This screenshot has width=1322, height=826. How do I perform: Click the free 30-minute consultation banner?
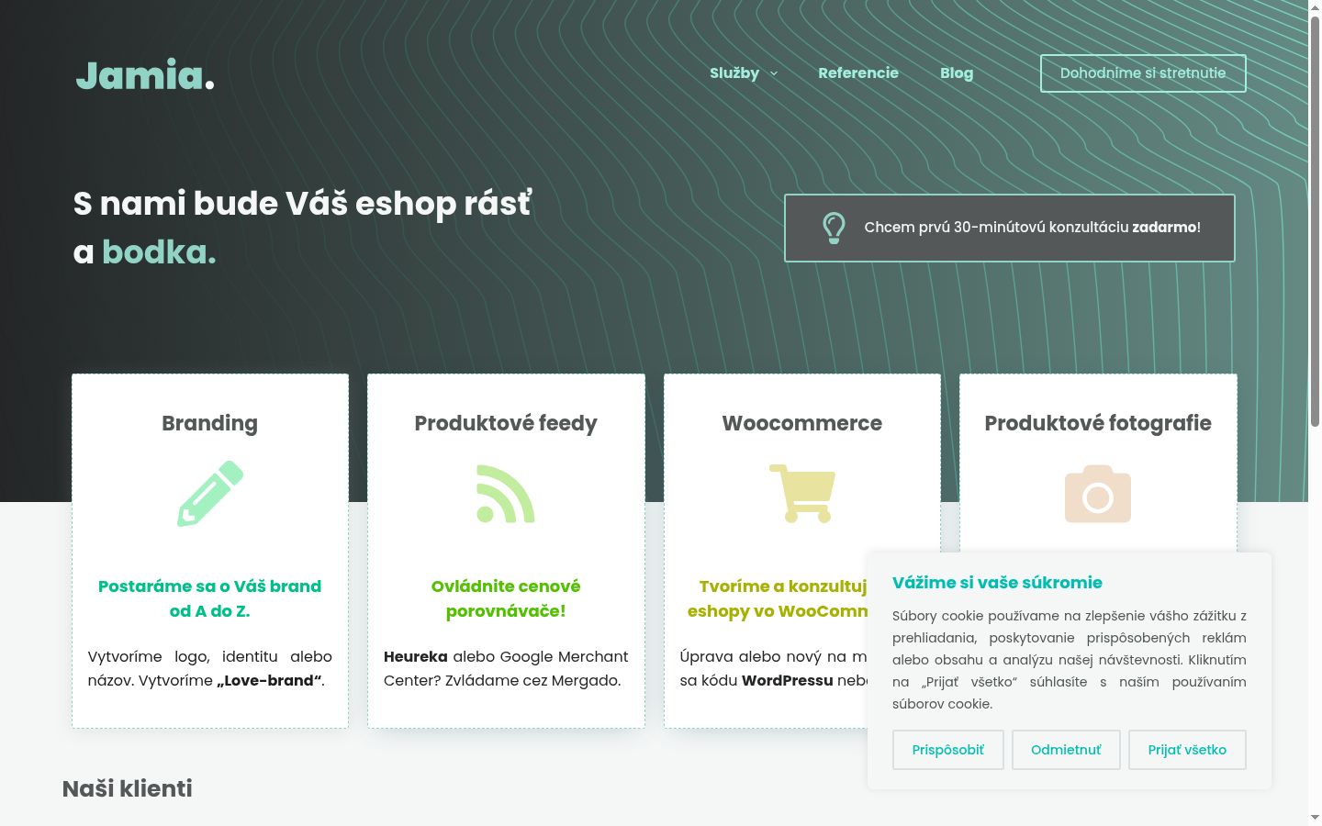click(x=1010, y=228)
